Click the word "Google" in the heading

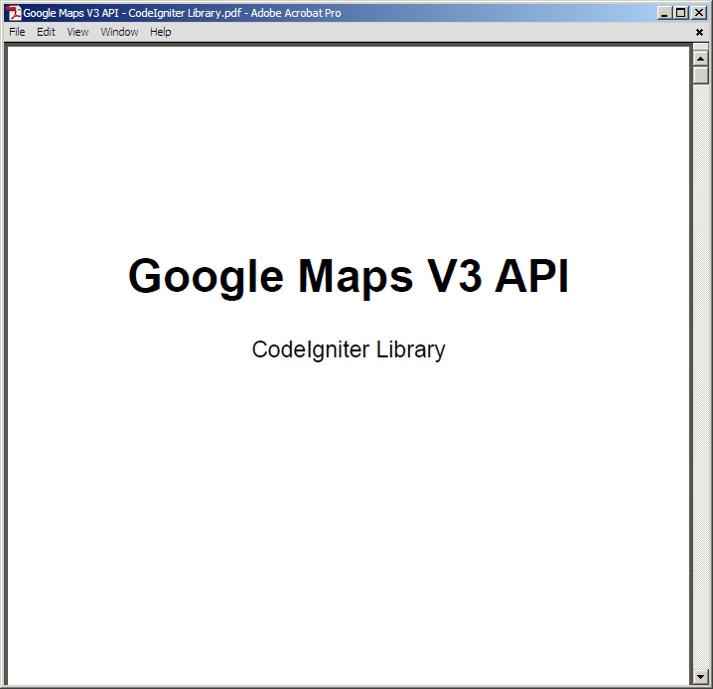coord(206,276)
